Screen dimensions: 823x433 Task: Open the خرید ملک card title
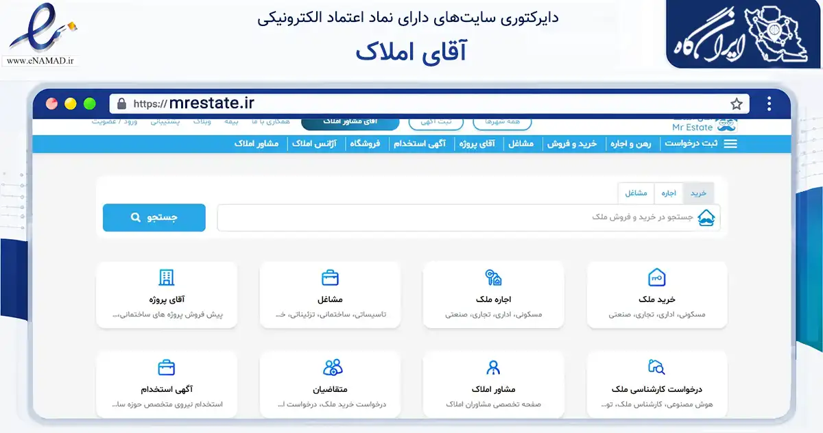[x=657, y=299]
